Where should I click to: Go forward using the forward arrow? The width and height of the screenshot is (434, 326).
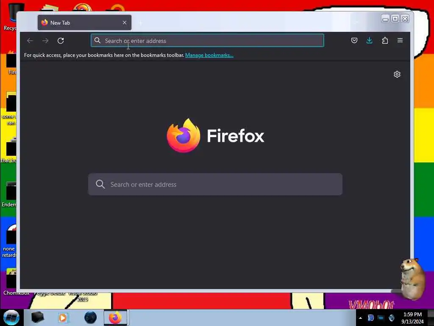pyautogui.click(x=45, y=41)
